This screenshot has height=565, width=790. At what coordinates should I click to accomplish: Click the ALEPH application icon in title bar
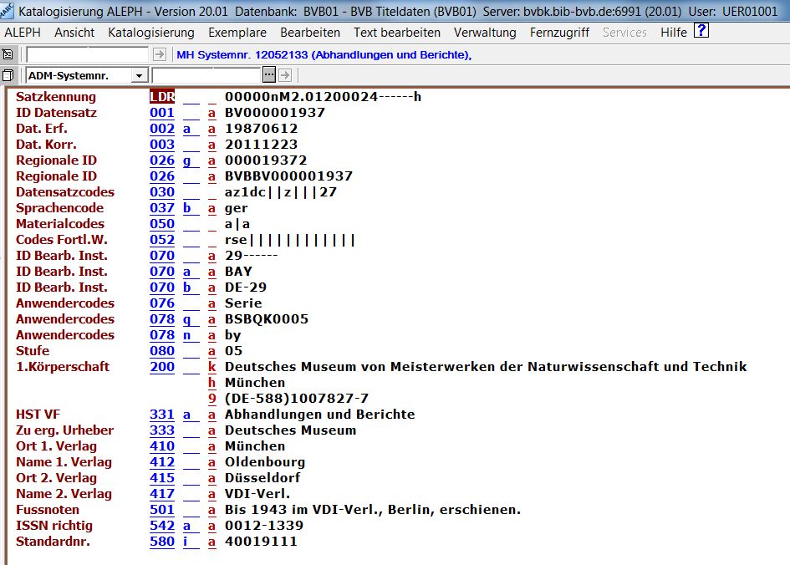[8, 12]
